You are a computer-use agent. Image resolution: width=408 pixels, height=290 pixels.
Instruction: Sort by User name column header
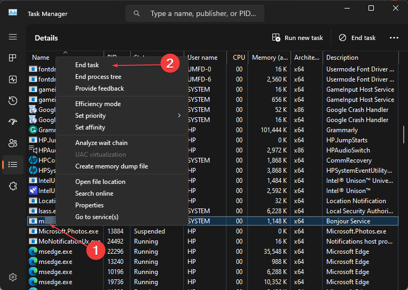pos(202,58)
